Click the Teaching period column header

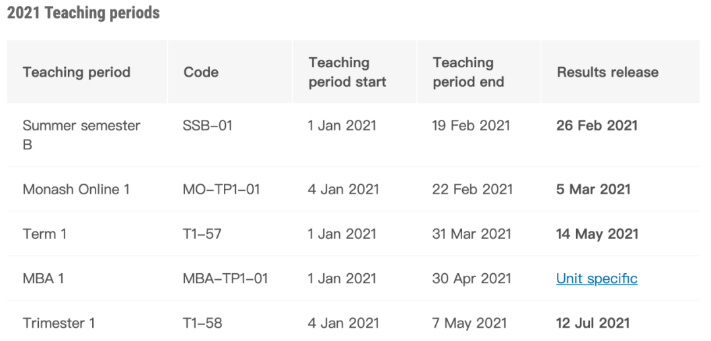pos(76,72)
